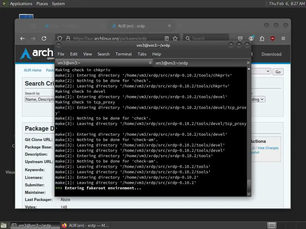
Task: Reload the AUR page in Firefox
Action: 44,38
